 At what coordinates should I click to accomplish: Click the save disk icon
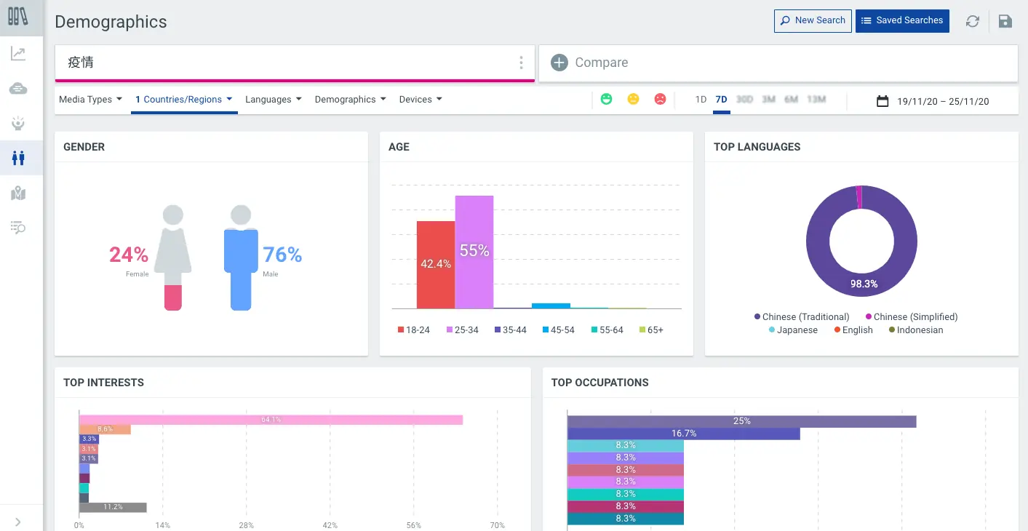tap(1005, 21)
